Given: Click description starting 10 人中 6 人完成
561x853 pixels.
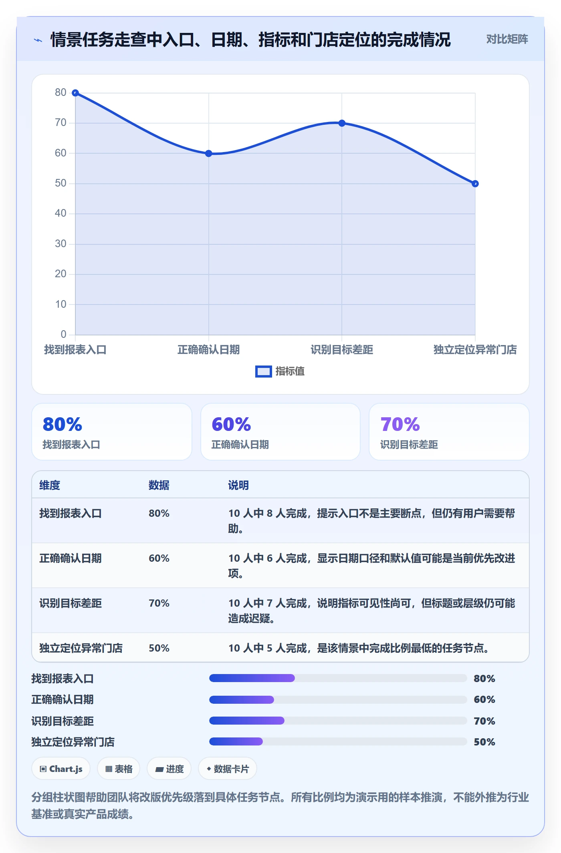Looking at the screenshot, I should pos(371,566).
